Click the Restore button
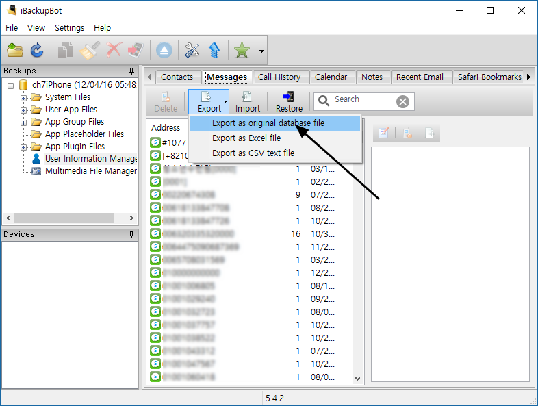This screenshot has height=406, width=538. coord(289,101)
